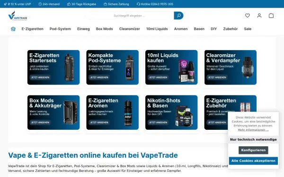Open the Nikotin-Shots & Basen product image
The width and height of the screenshot is (284, 177).
click(x=184, y=116)
